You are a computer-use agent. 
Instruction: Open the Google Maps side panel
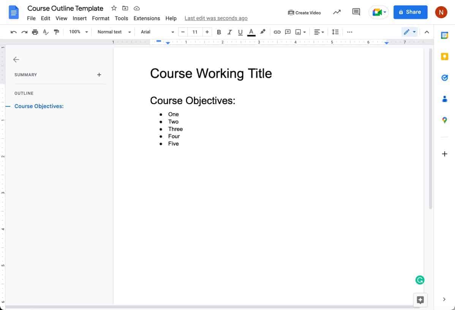click(x=444, y=120)
